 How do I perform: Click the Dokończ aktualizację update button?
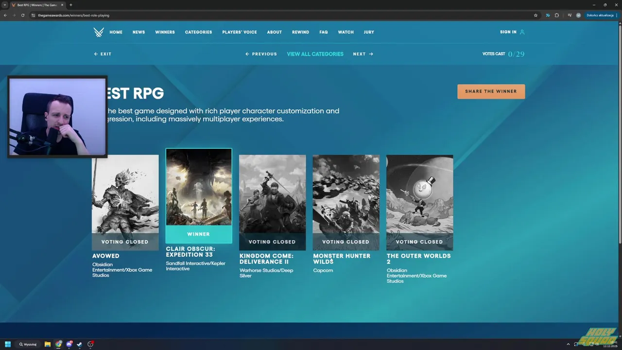coord(602,15)
